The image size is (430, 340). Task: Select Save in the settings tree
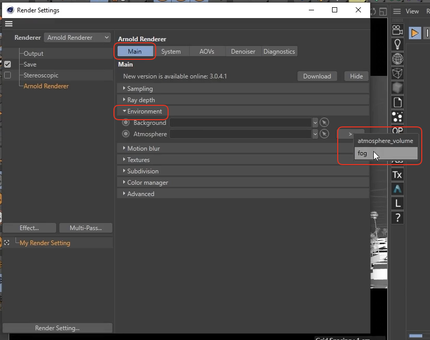[x=30, y=64]
